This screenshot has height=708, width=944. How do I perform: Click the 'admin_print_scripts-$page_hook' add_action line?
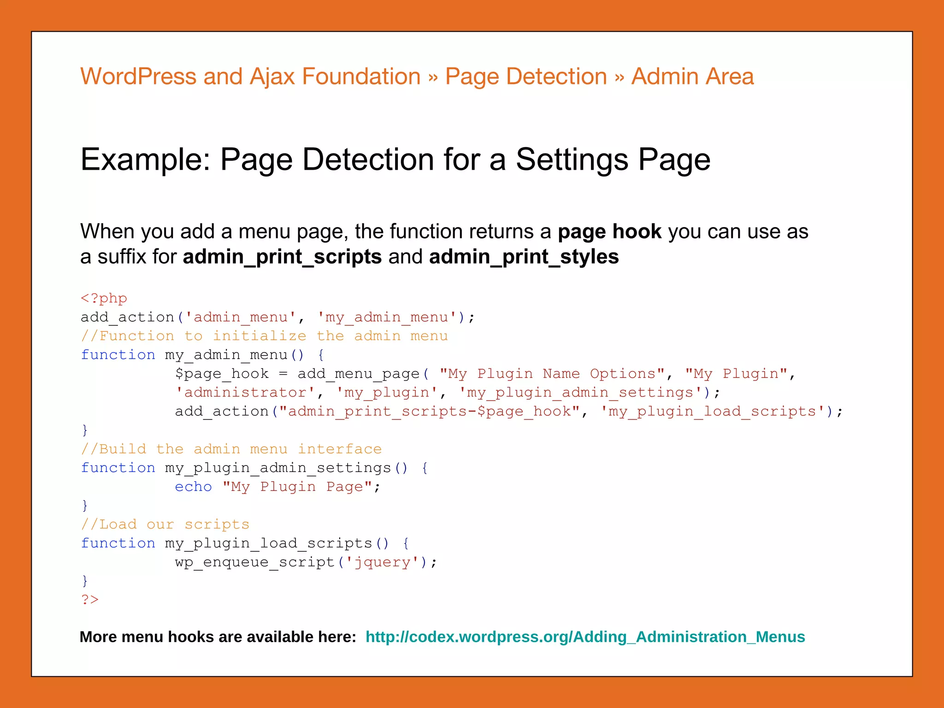pos(509,412)
